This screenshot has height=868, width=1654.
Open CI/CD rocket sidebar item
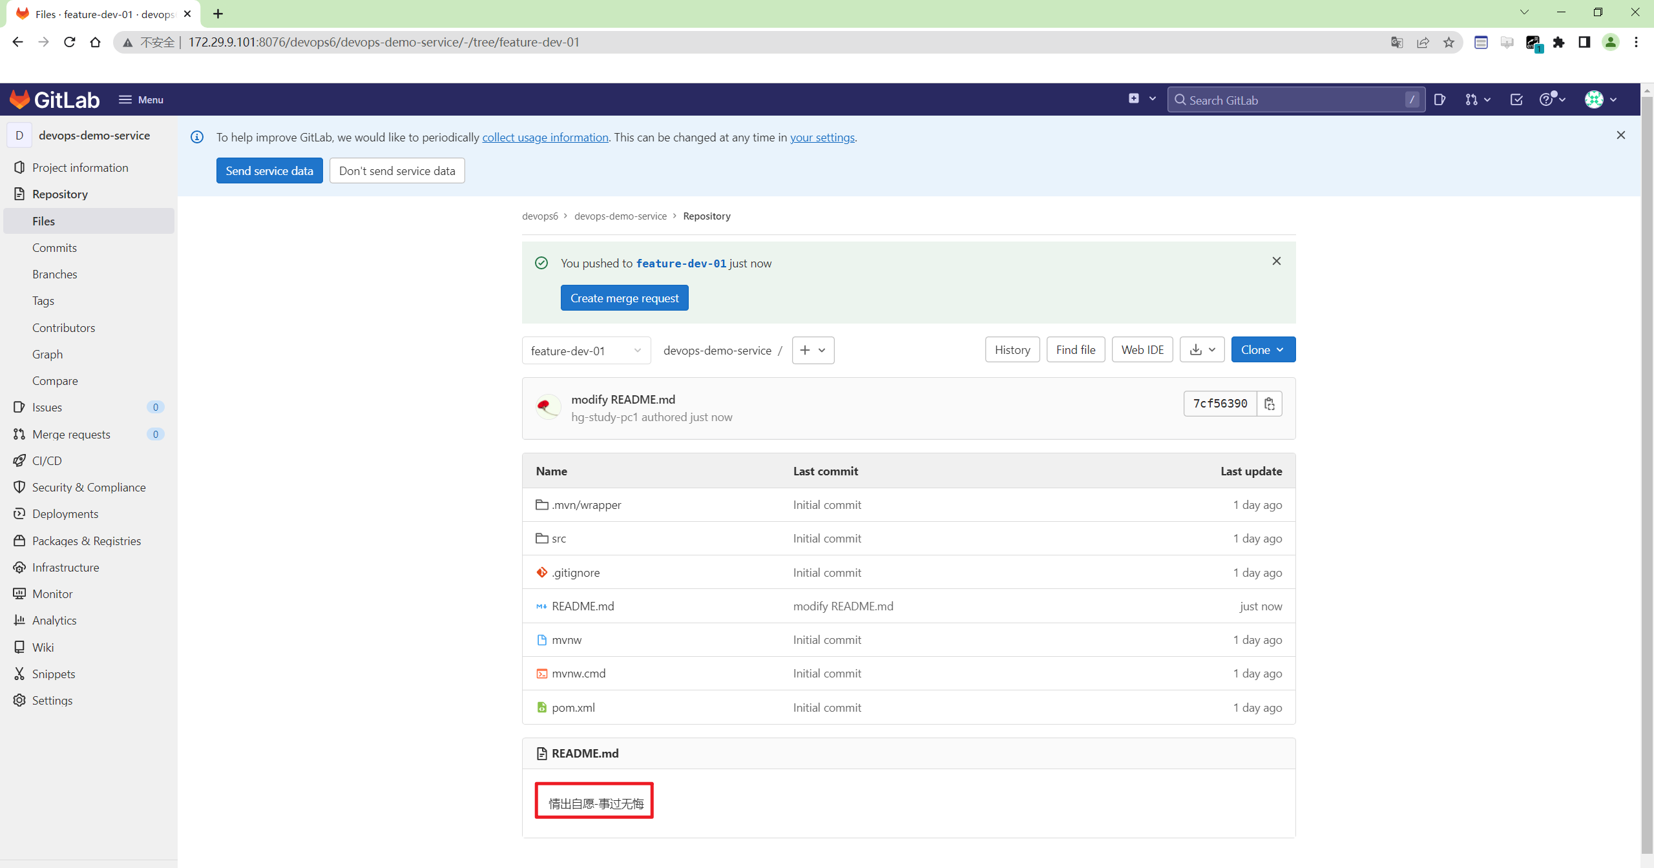(47, 460)
